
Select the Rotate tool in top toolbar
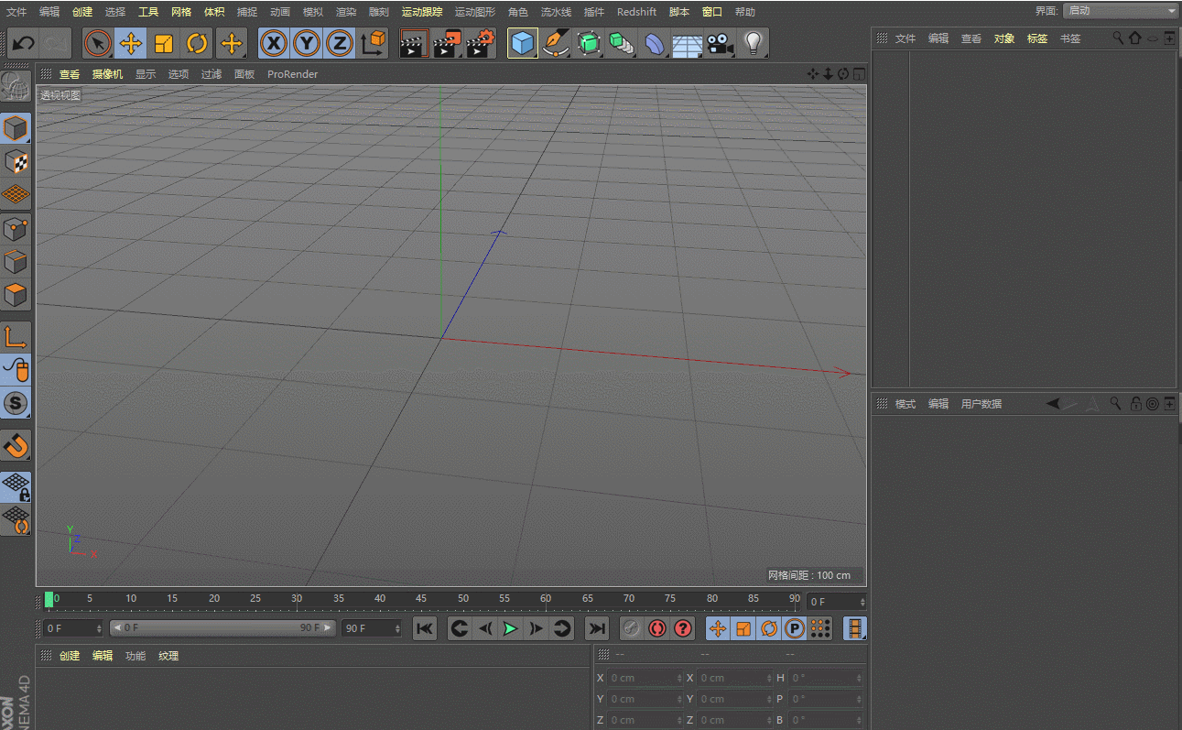pyautogui.click(x=197, y=43)
